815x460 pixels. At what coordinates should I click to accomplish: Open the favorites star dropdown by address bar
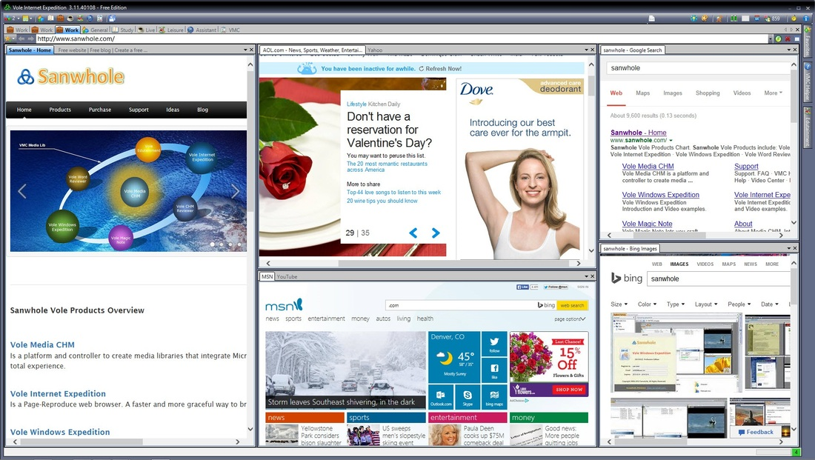coord(10,39)
